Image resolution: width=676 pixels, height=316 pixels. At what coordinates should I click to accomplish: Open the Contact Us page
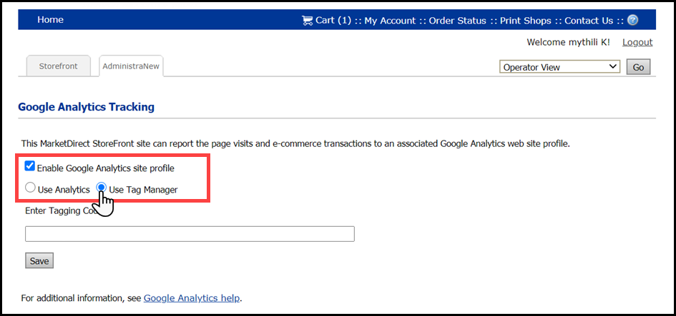pos(588,21)
